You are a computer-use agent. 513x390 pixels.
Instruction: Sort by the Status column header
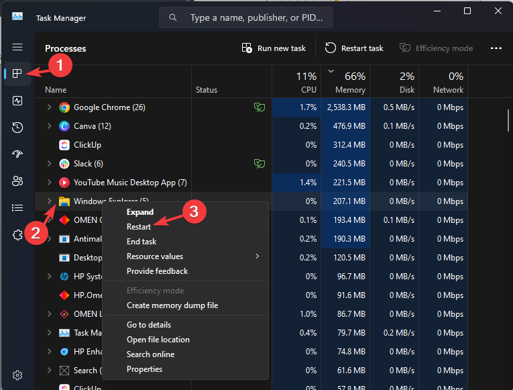tap(231, 82)
